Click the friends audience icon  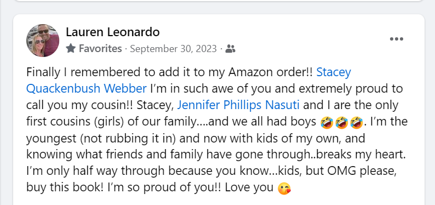click(230, 49)
